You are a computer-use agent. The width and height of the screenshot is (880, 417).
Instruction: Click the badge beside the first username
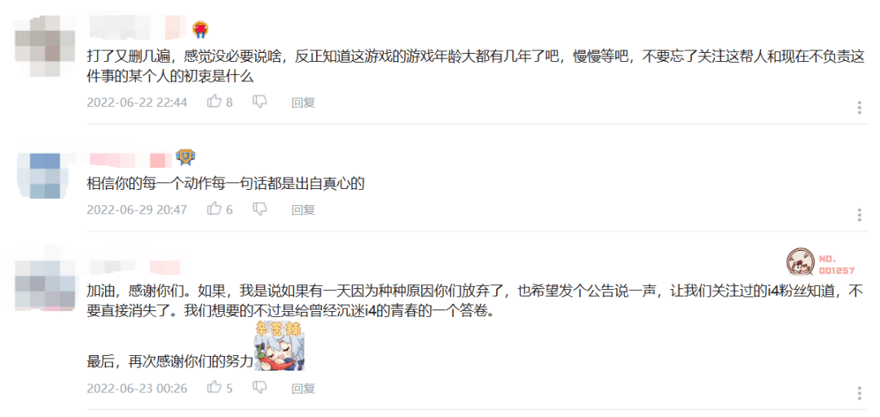[x=200, y=29]
